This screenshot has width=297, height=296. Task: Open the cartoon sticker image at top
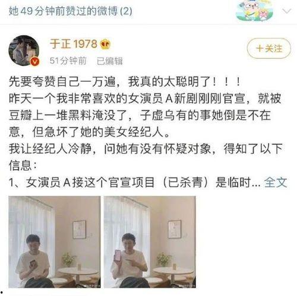[x=255, y=10]
